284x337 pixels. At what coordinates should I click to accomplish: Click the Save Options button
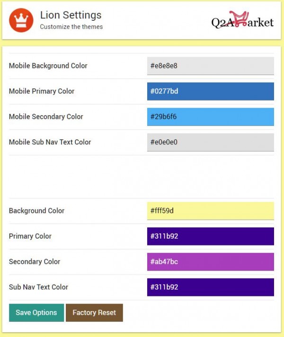pos(36,312)
